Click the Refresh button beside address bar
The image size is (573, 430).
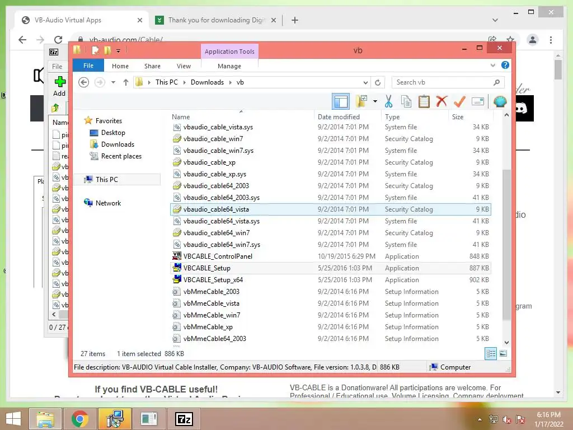tap(378, 82)
